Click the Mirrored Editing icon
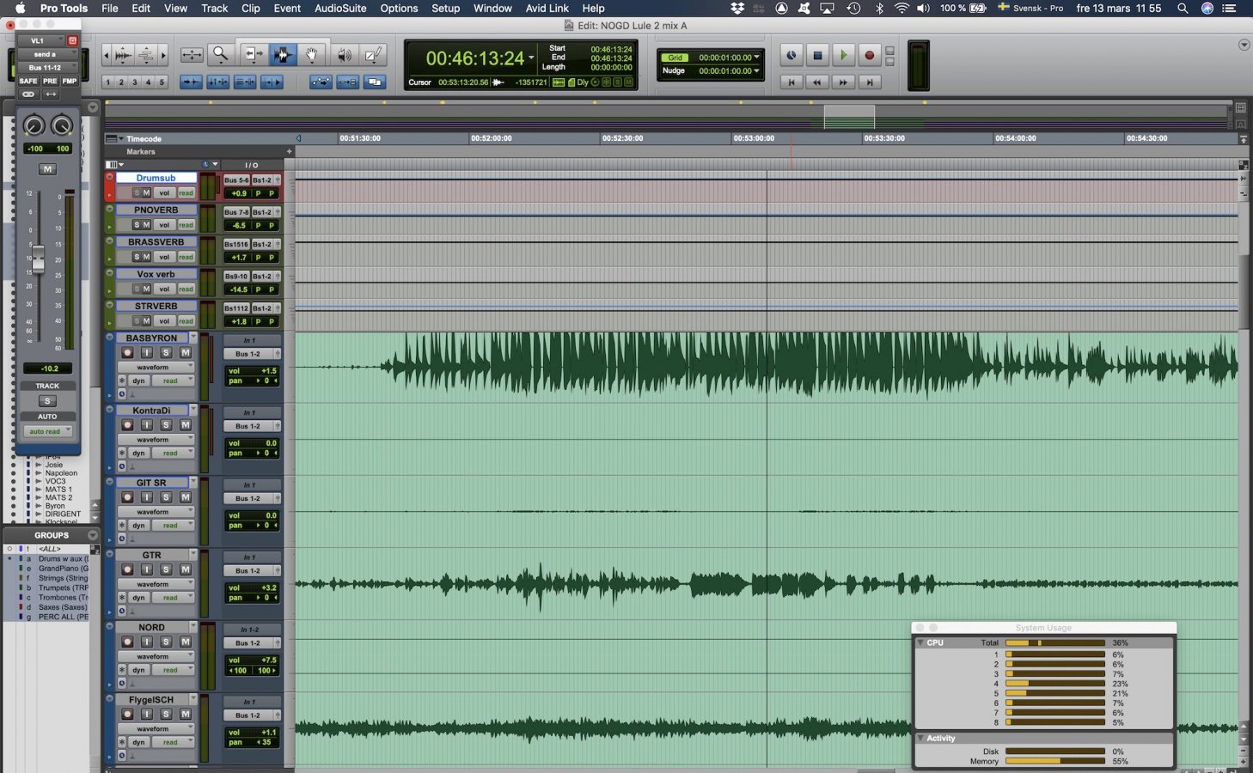Screen dimensions: 1253x773 375,82
